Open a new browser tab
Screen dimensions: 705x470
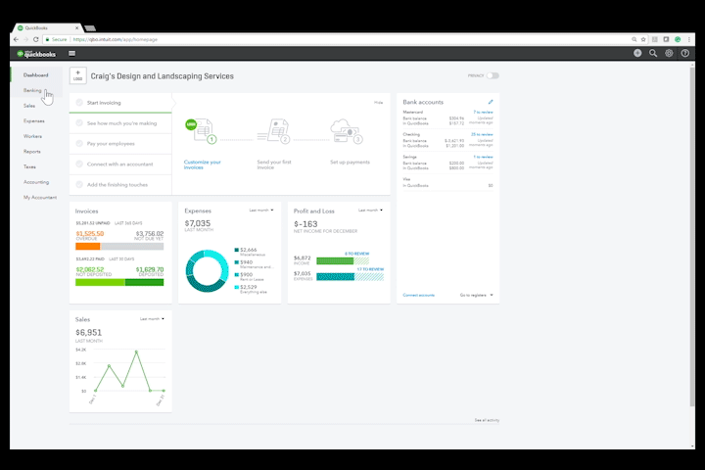pos(90,28)
